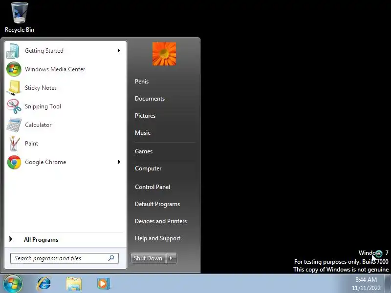Open Control Panel
This screenshot has height=293, width=391.
tap(152, 187)
